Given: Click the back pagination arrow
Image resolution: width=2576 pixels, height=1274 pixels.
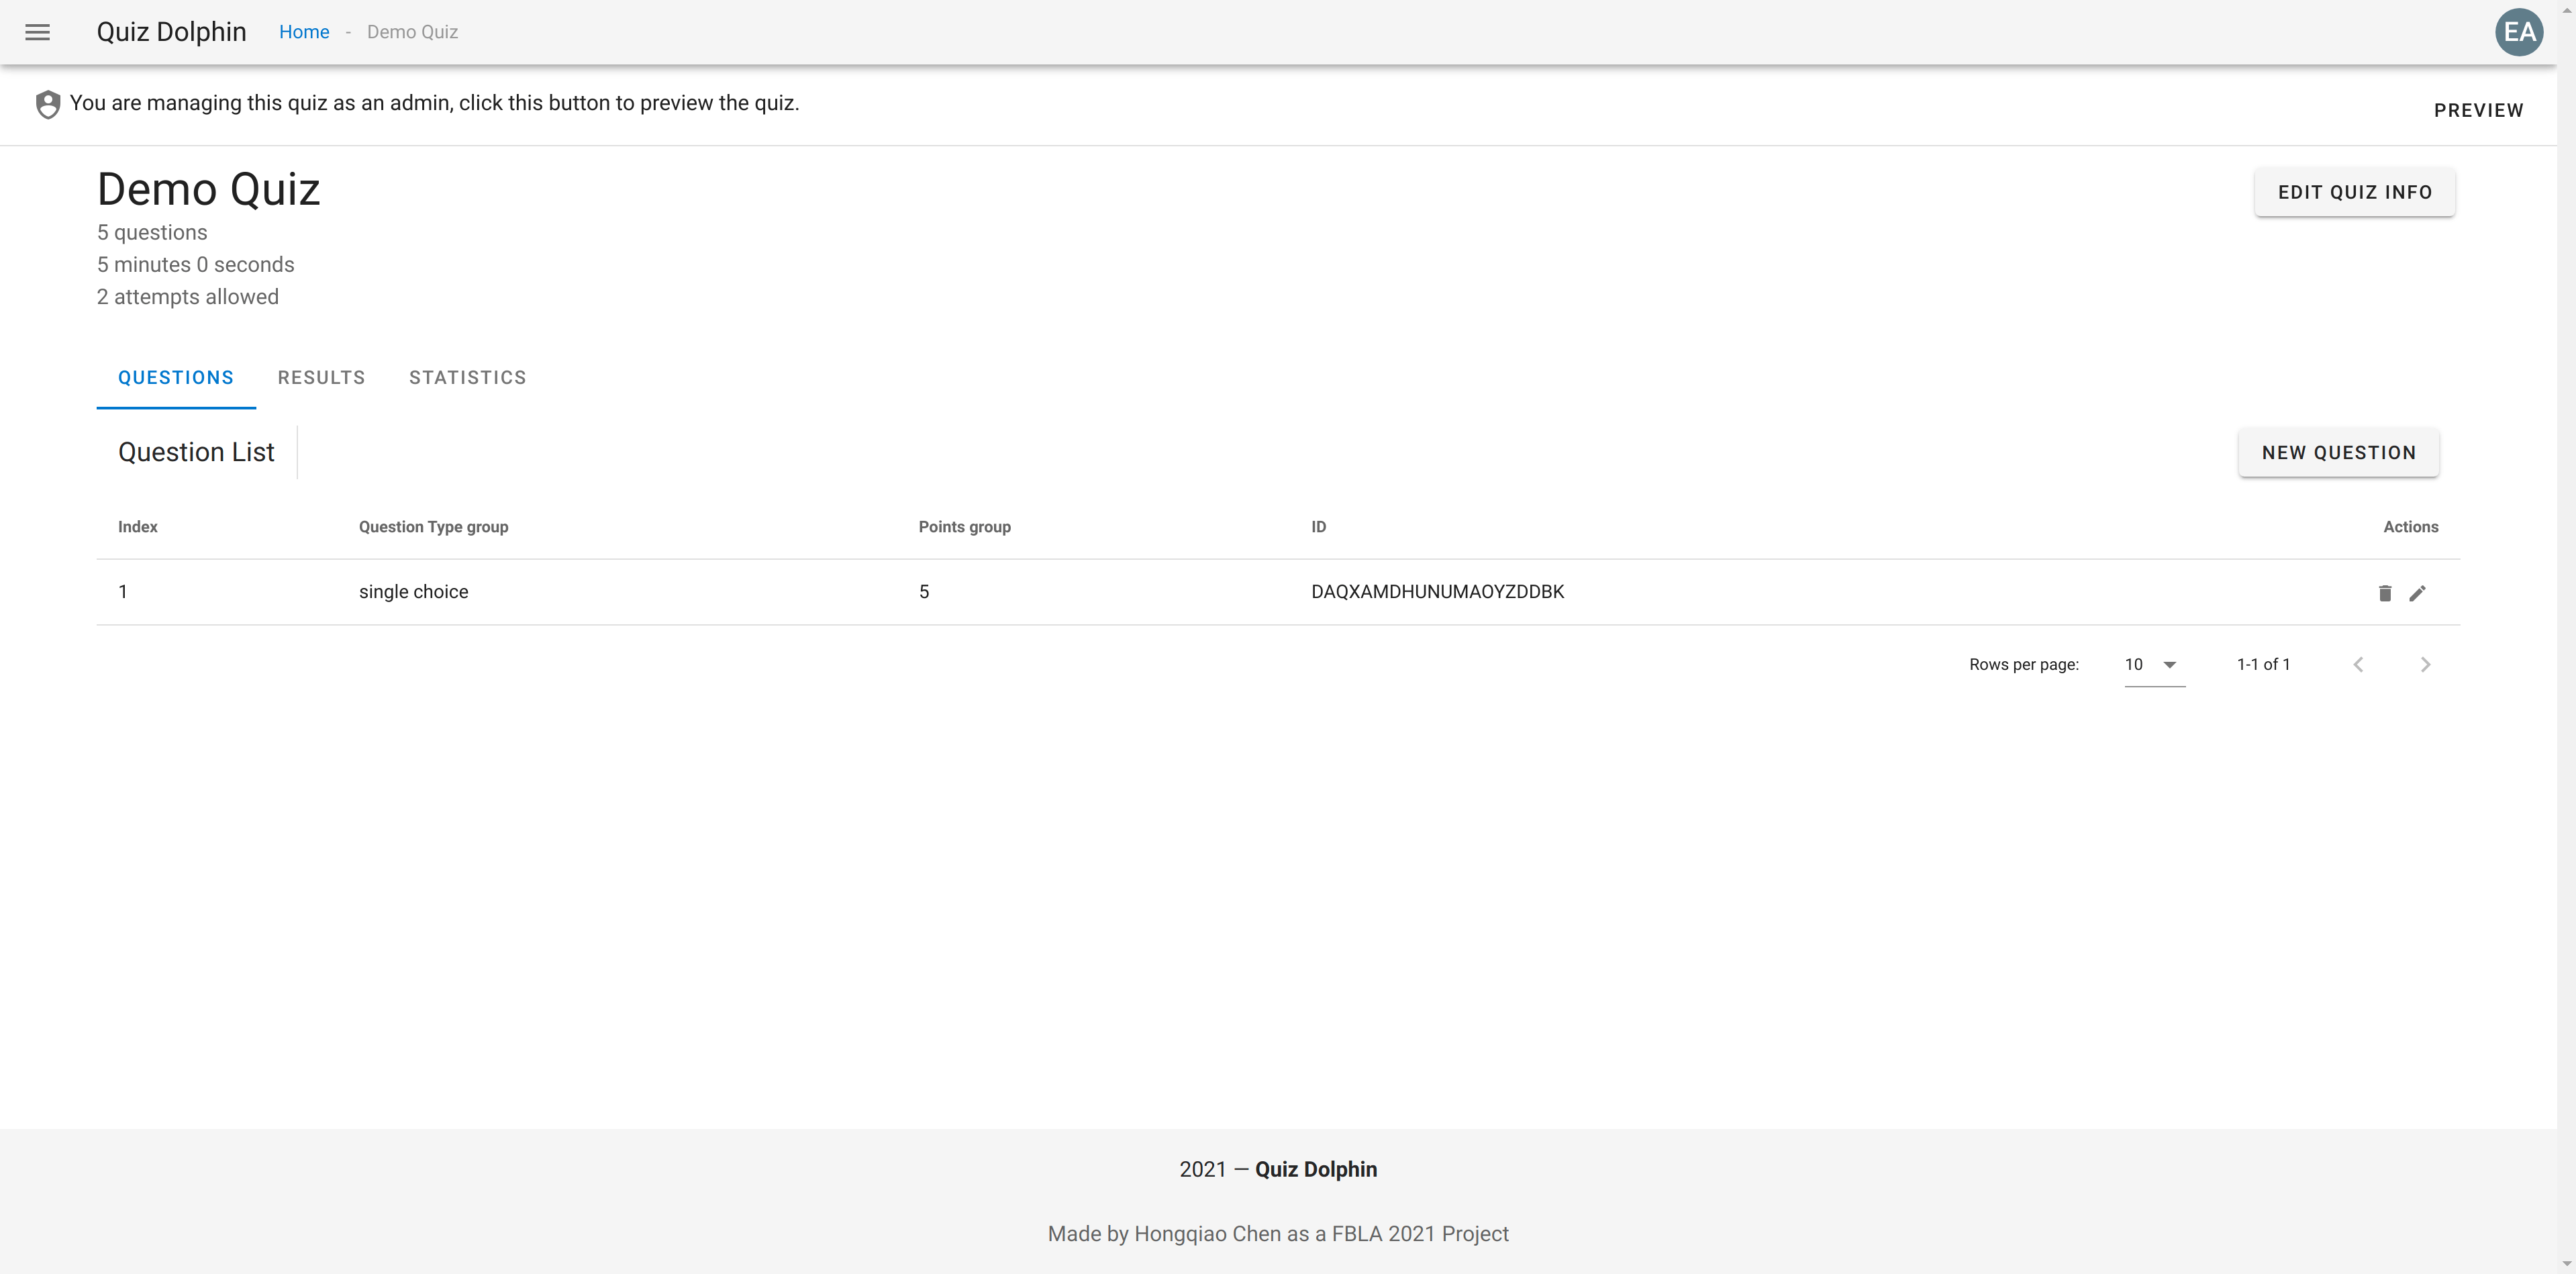Looking at the screenshot, I should point(2359,664).
